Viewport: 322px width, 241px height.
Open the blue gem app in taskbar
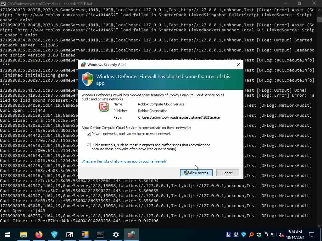click(54, 235)
